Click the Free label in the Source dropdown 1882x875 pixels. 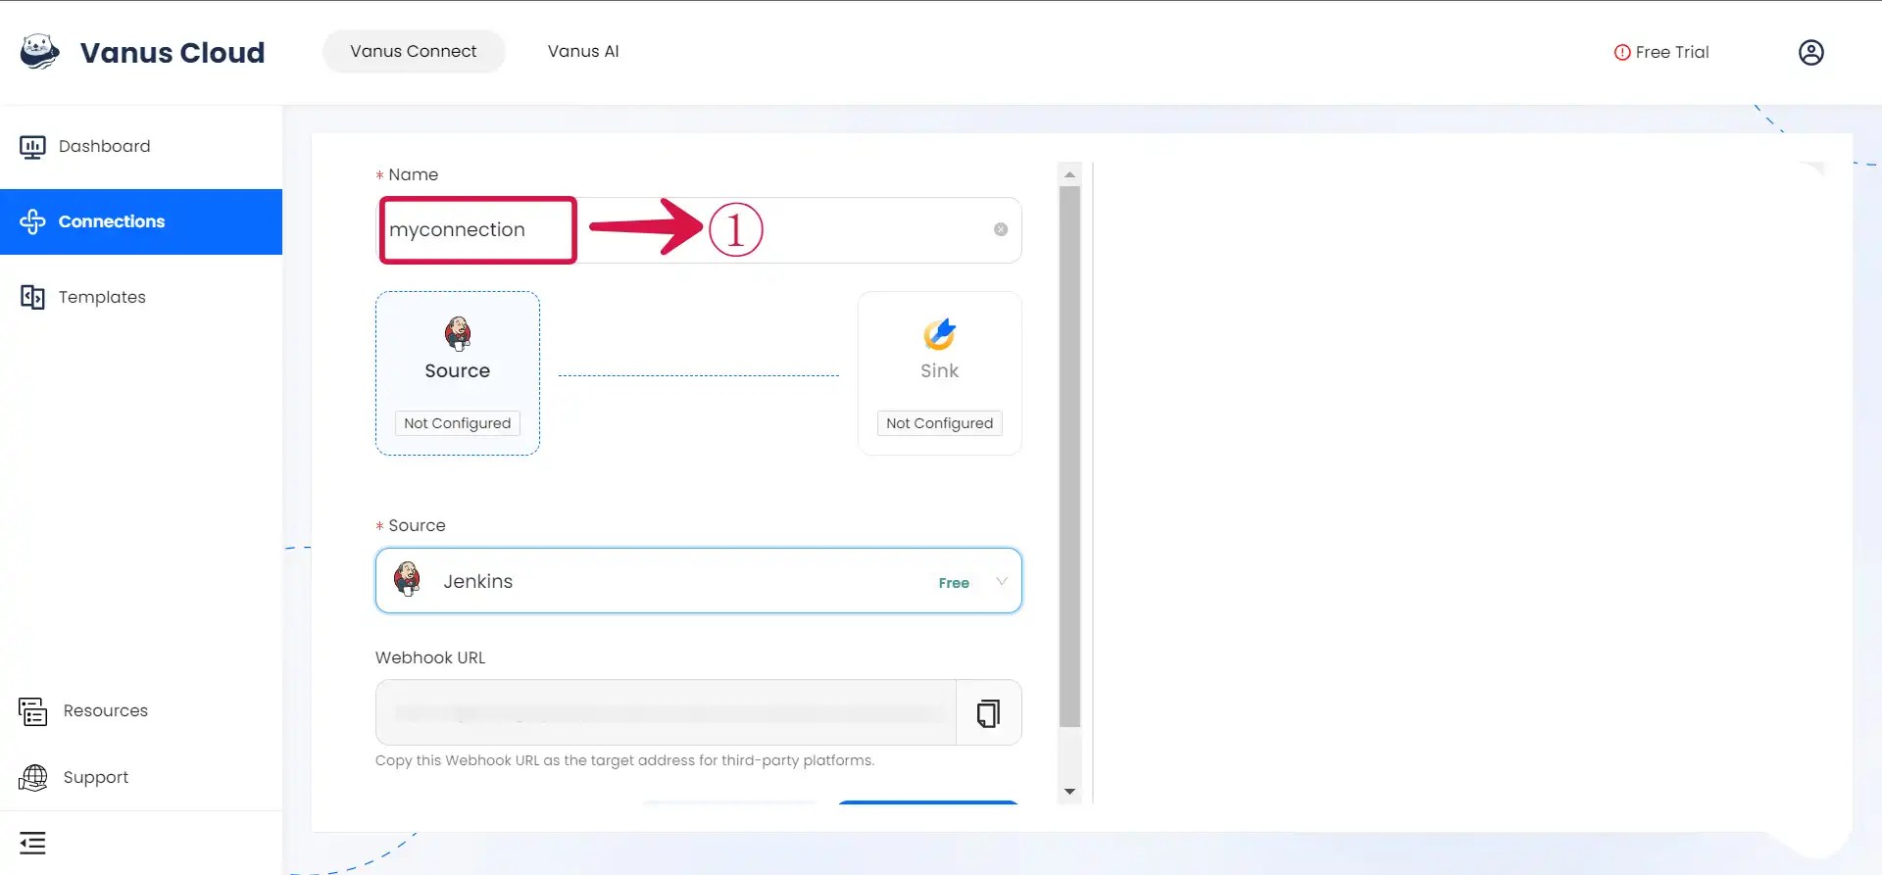point(954,583)
